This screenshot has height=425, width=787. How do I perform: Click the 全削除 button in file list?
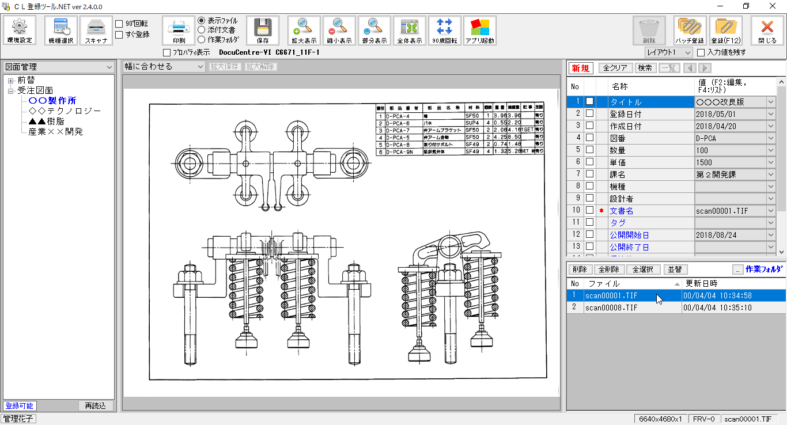pos(608,270)
